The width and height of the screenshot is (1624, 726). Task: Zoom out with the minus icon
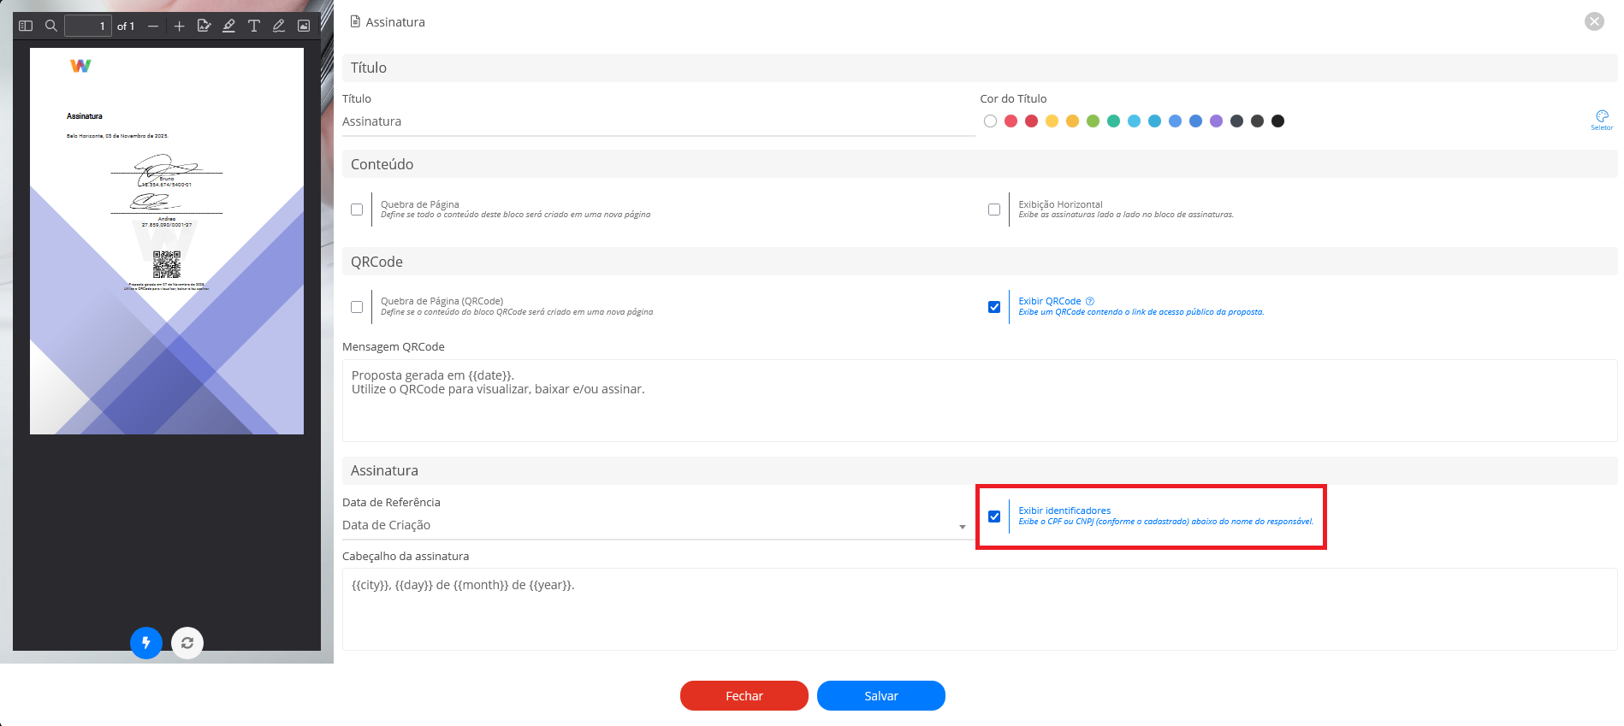[153, 27]
